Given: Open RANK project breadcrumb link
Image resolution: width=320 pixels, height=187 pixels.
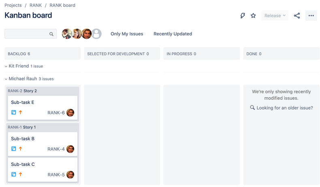Looking at the screenshot, I should pyautogui.click(x=36, y=5).
